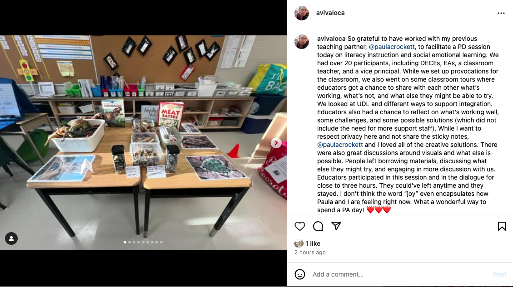Click the Post comment button
The image size is (513, 287).
(x=499, y=274)
